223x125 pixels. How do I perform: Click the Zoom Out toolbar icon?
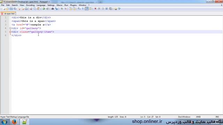(66, 9)
